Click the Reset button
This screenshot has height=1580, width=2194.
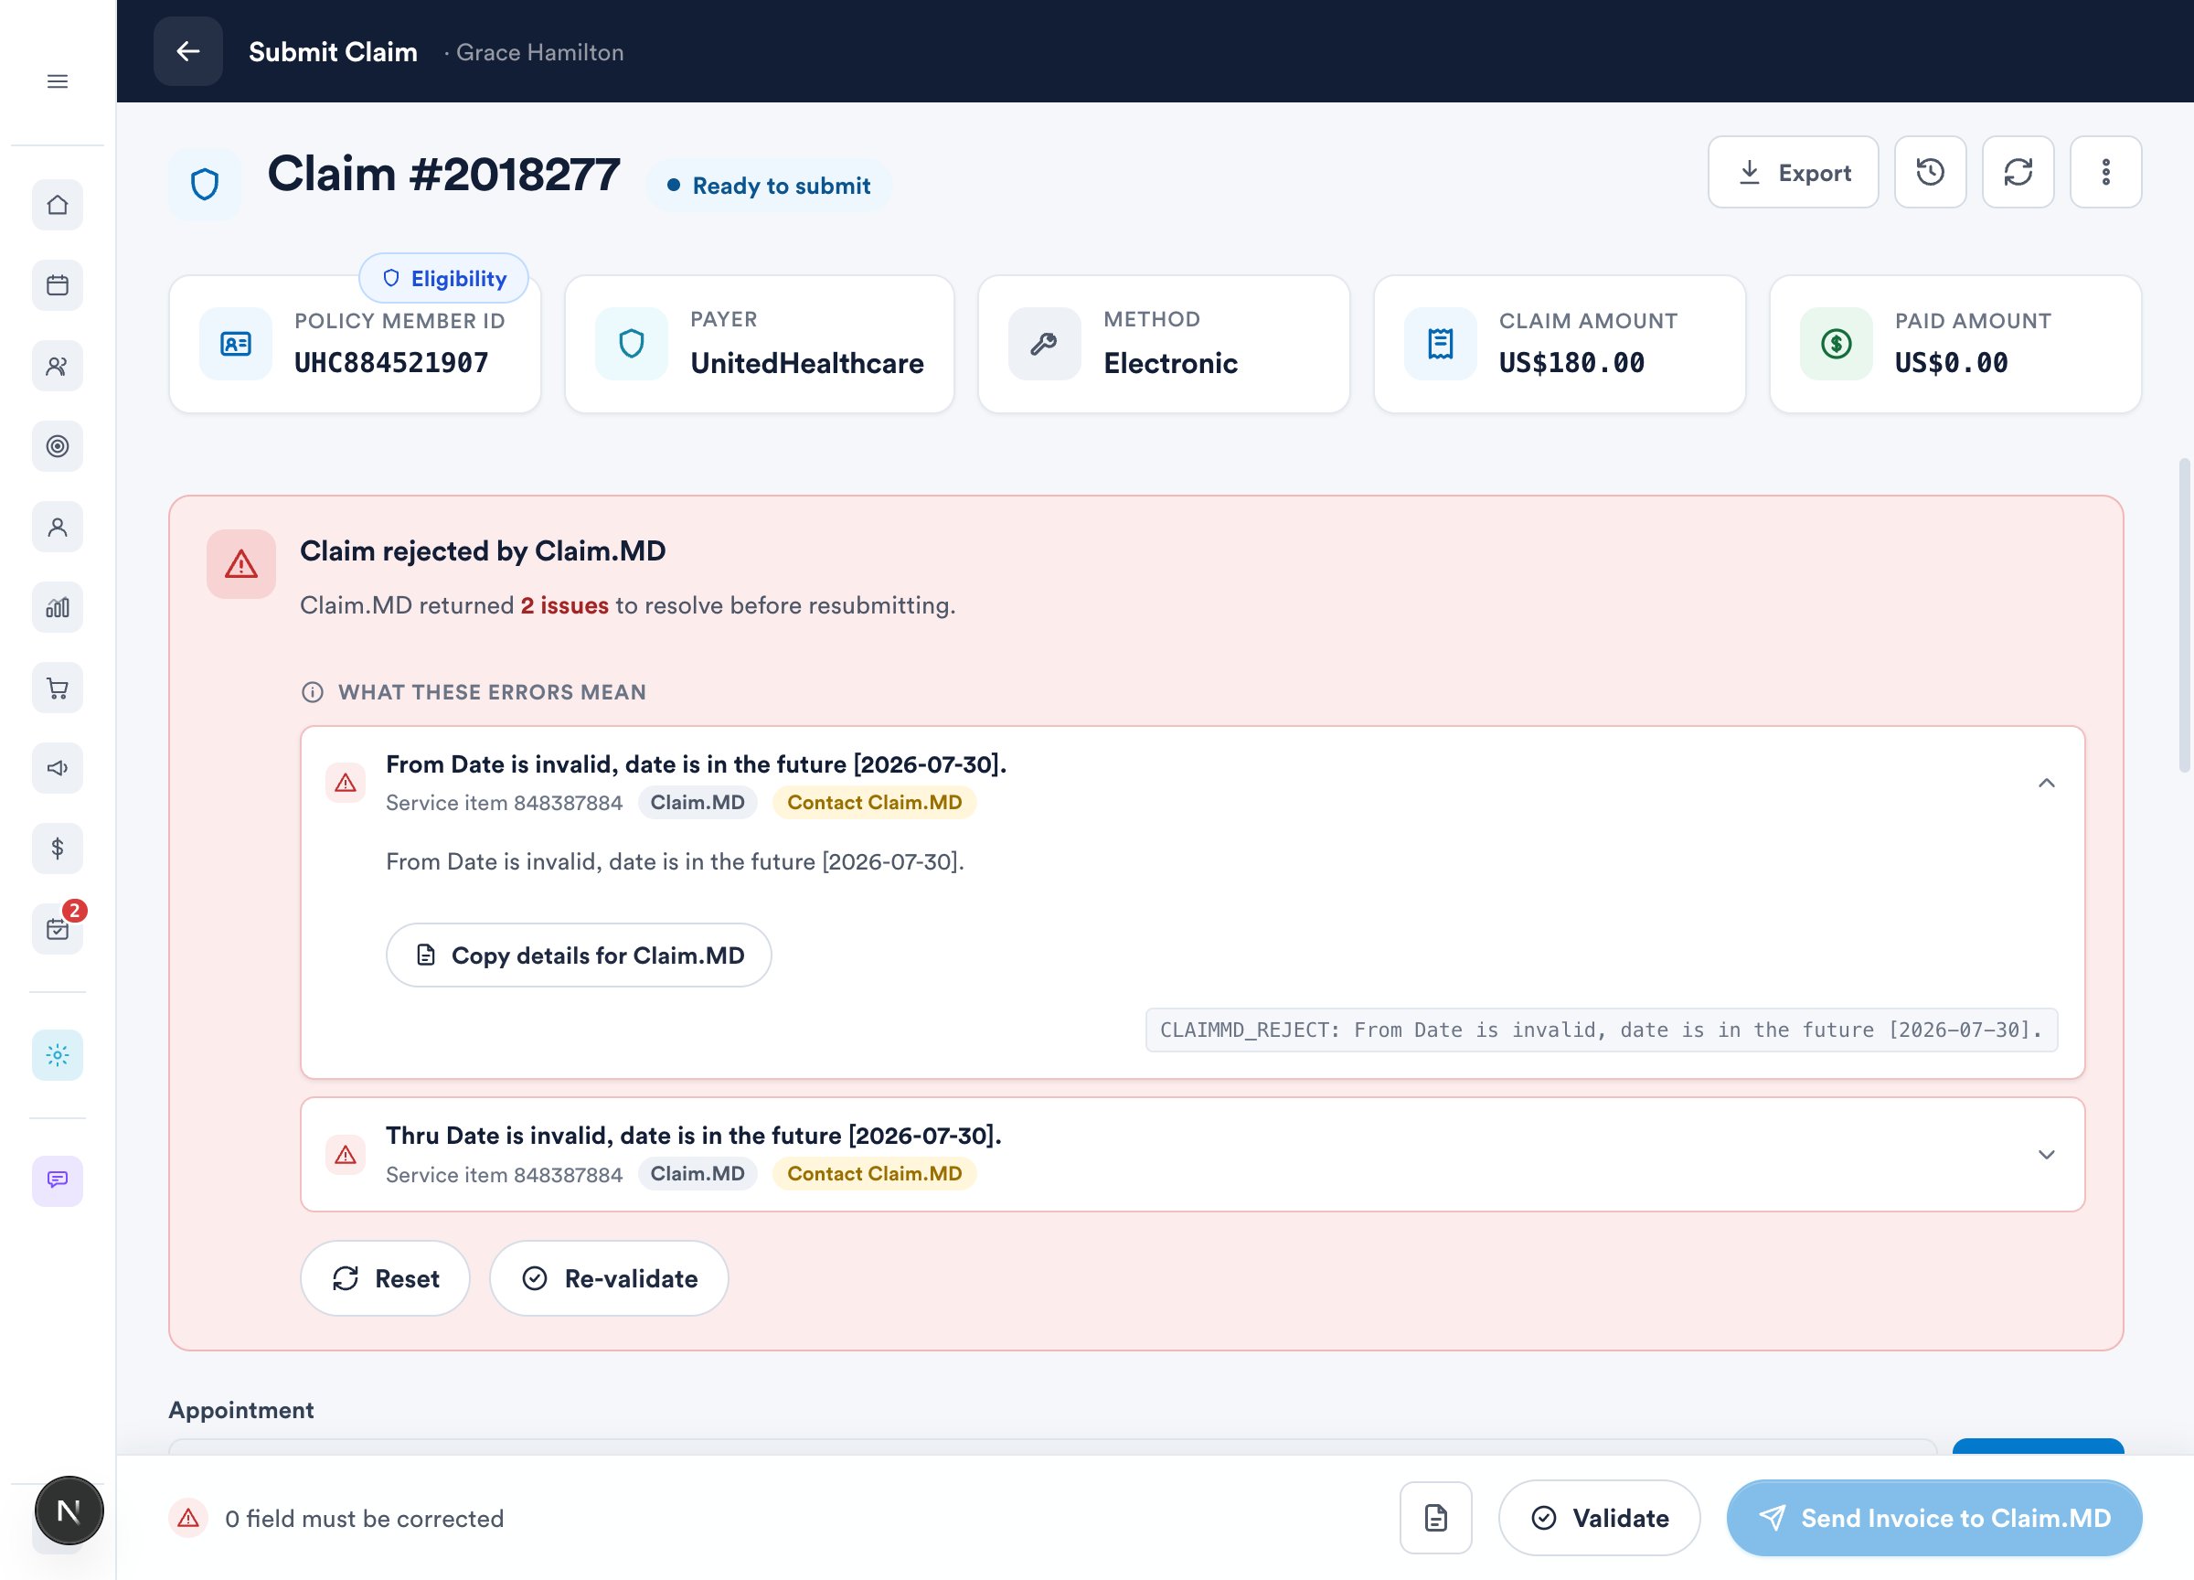(385, 1278)
